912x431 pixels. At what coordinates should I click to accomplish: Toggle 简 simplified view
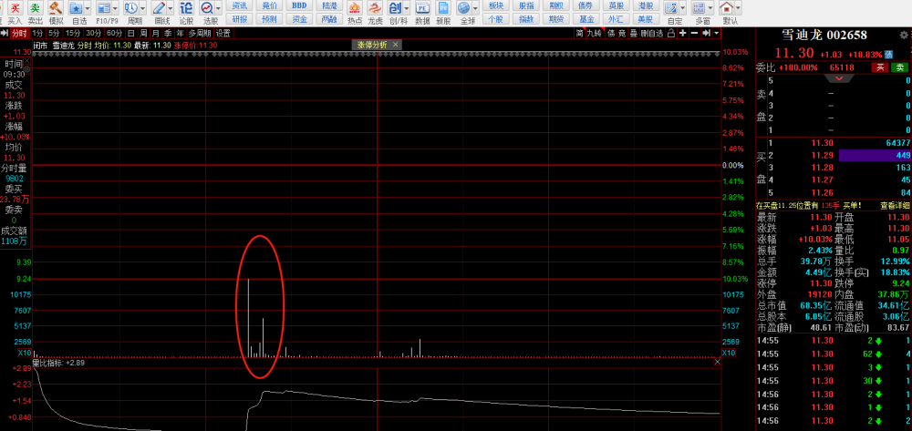(579, 33)
